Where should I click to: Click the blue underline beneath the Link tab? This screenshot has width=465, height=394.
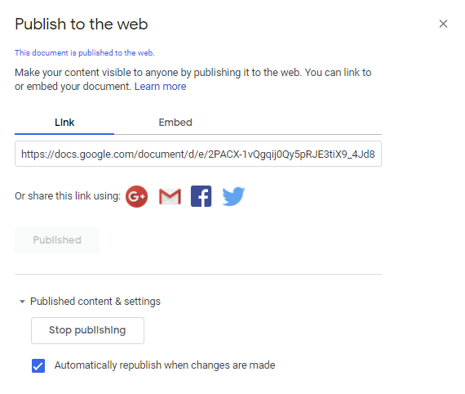coord(64,134)
